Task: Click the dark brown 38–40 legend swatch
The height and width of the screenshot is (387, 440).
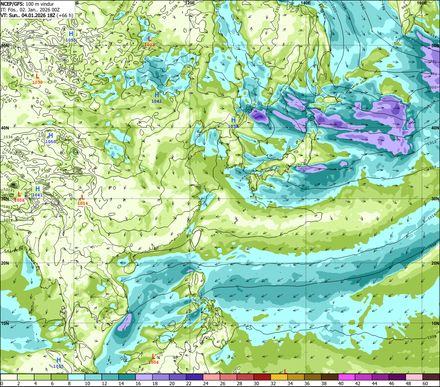Action: coord(330,377)
